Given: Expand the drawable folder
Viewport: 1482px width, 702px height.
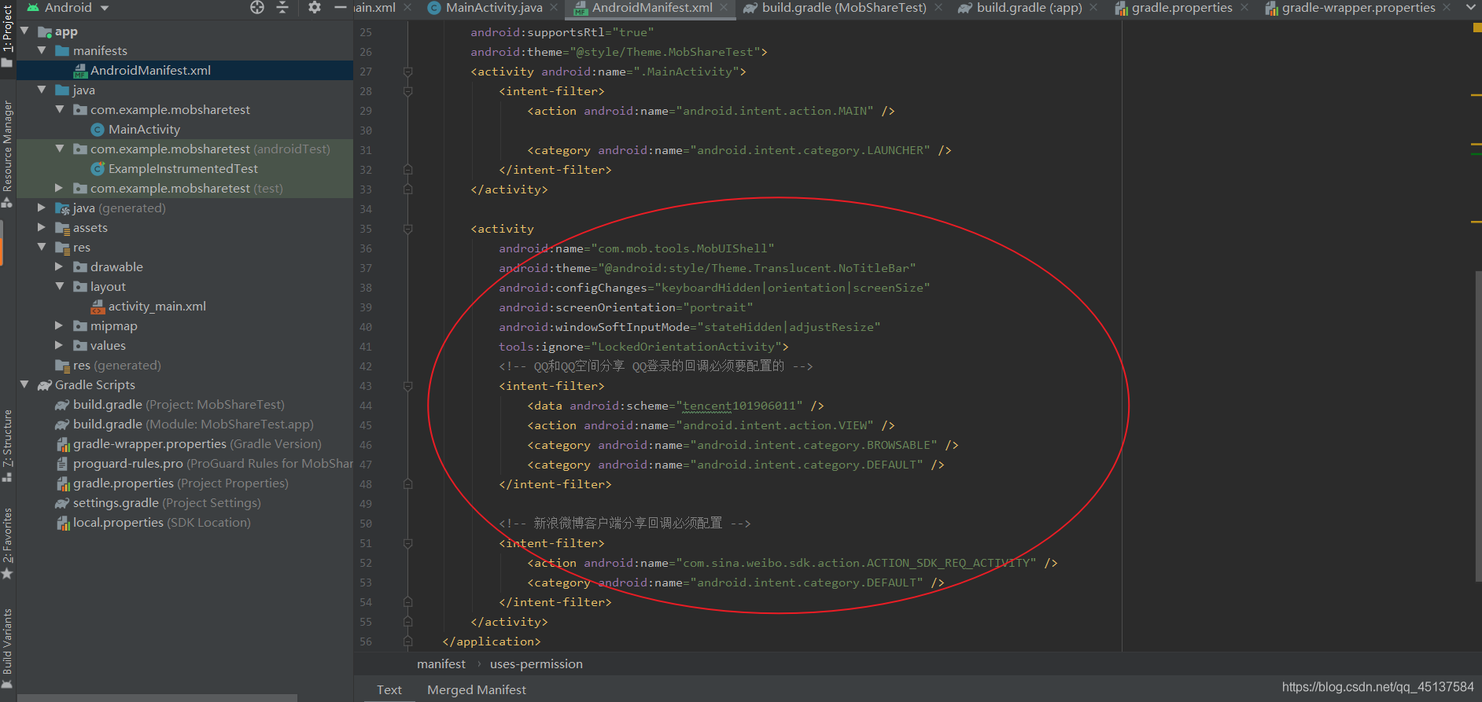Looking at the screenshot, I should click(x=60, y=266).
